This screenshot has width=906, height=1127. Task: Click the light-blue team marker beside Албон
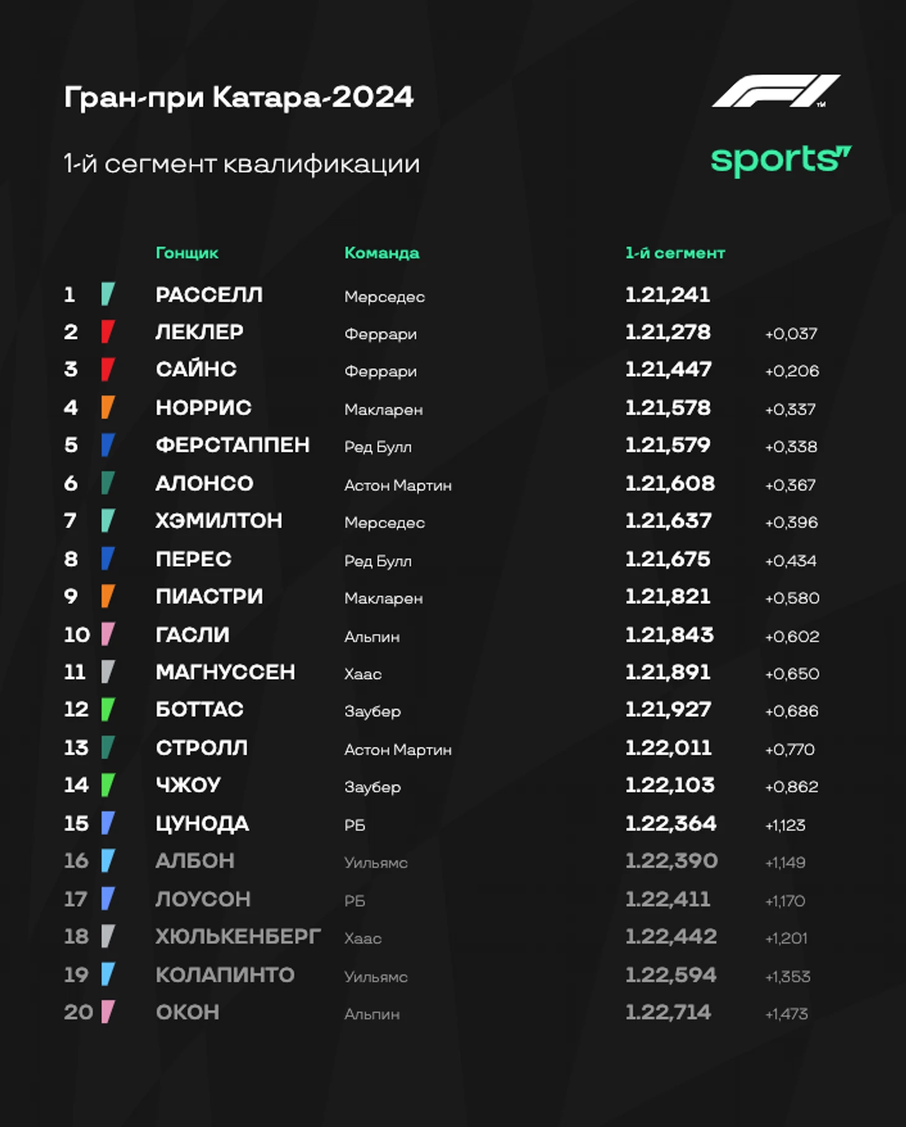108,861
